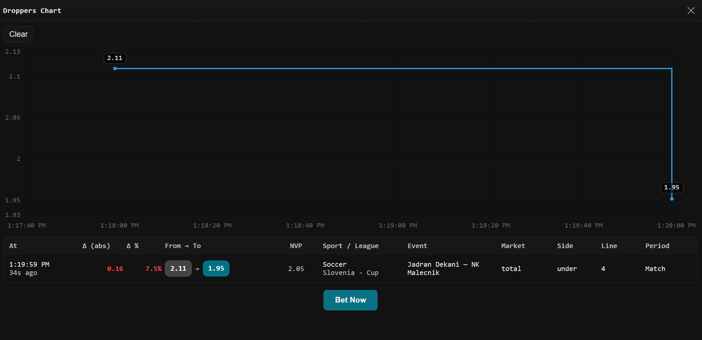This screenshot has height=340, width=702.
Task: Click the teal 1.95 To odds badge
Action: (216, 268)
